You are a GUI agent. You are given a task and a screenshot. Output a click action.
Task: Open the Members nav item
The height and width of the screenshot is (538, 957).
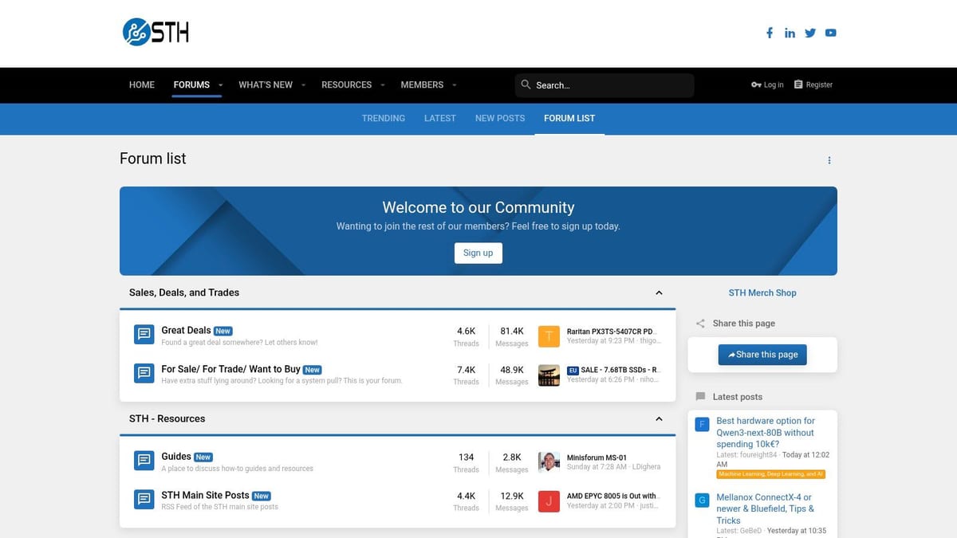[422, 84]
